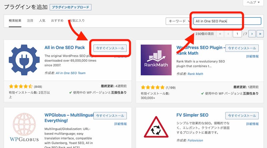Install the FV Simpler SEO plugin
Screen dimensions: 267x148
point(242,116)
